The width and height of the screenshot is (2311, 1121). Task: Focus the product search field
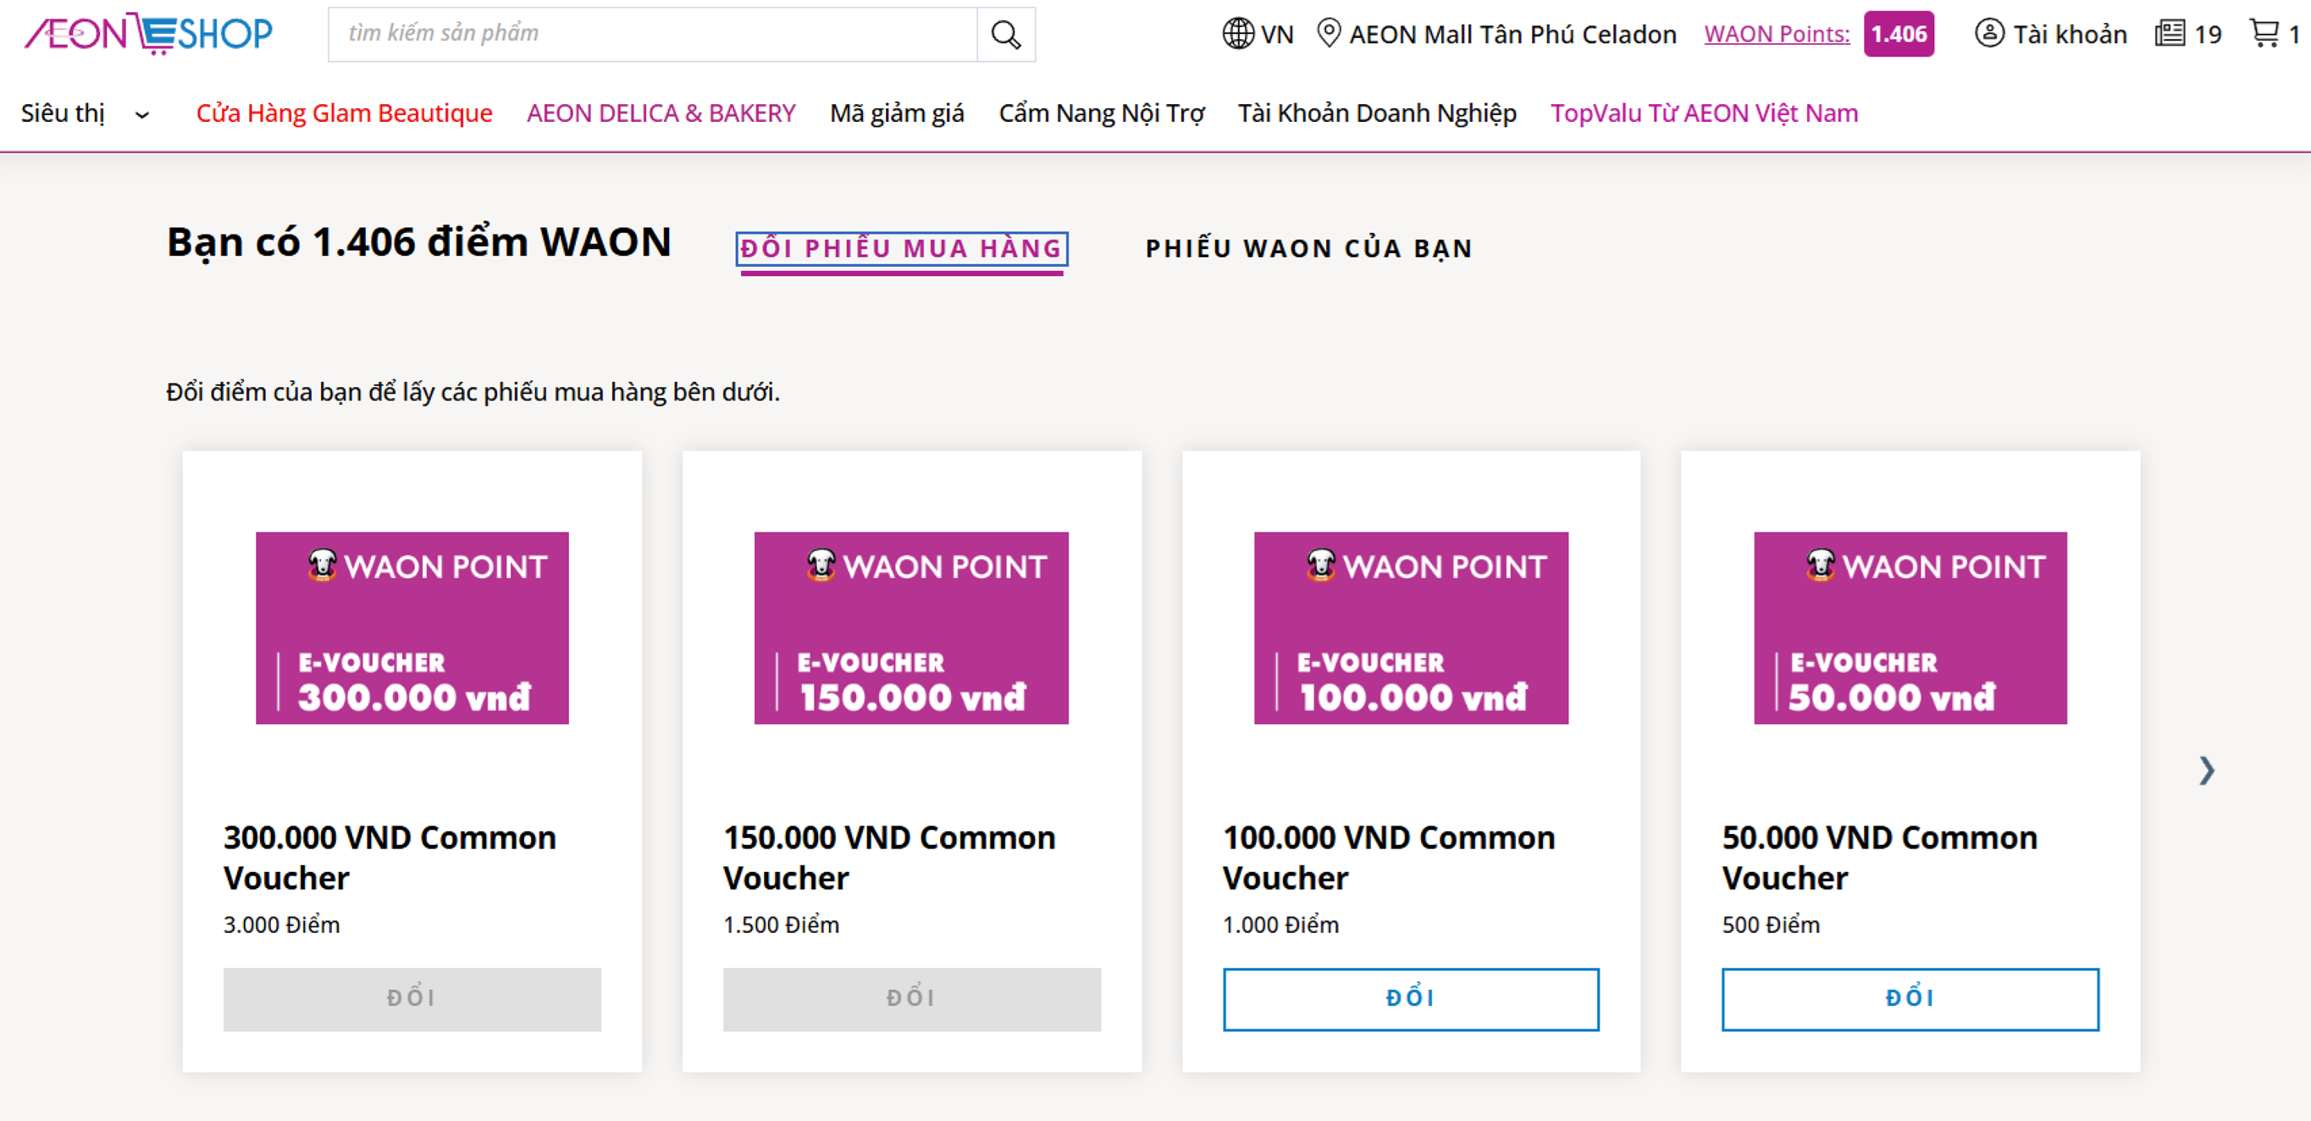(652, 34)
